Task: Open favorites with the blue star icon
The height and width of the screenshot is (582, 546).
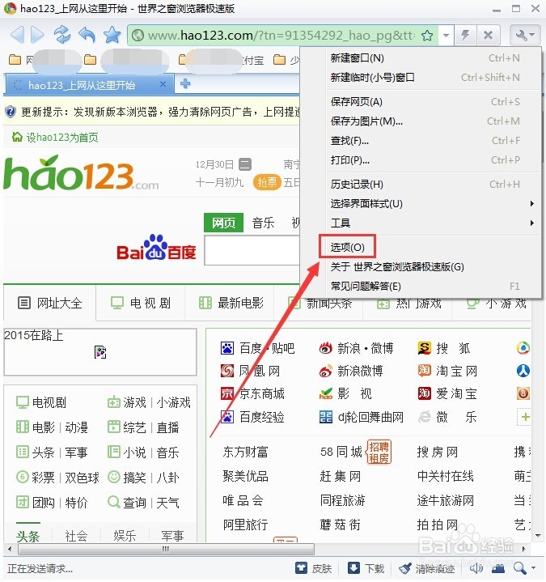Action: point(112,35)
